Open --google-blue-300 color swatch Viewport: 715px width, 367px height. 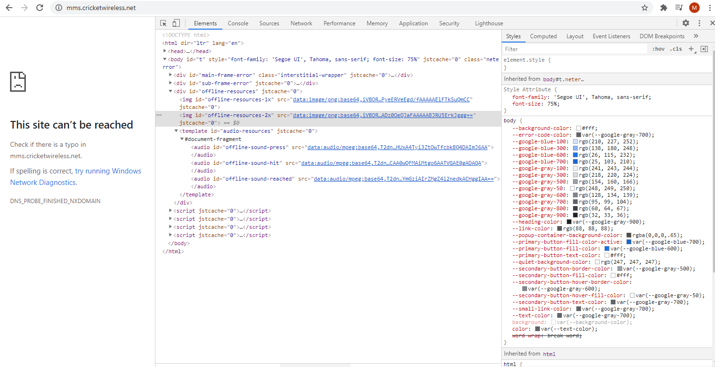tap(575, 148)
